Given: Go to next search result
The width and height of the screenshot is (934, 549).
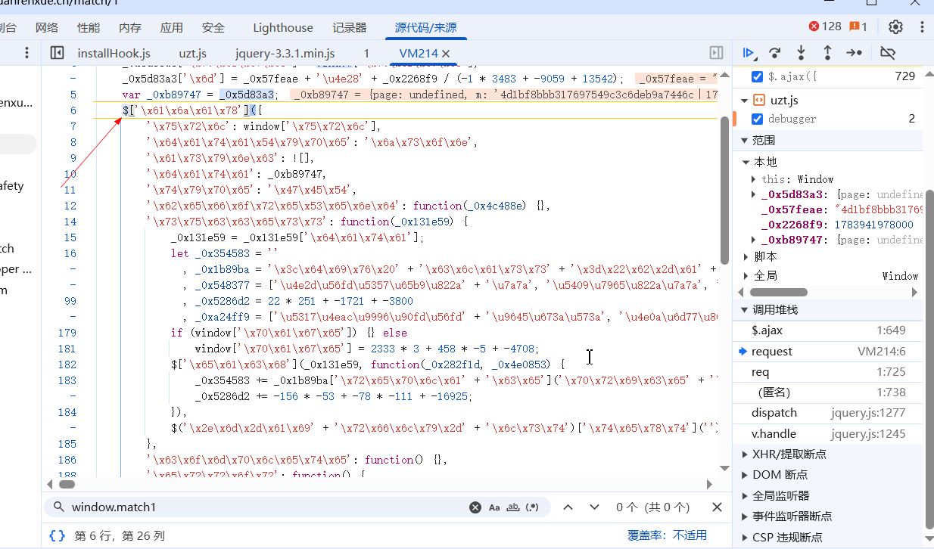Looking at the screenshot, I should click(594, 507).
